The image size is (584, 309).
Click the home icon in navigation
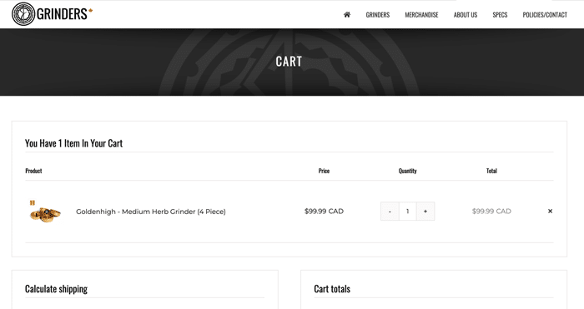347,14
